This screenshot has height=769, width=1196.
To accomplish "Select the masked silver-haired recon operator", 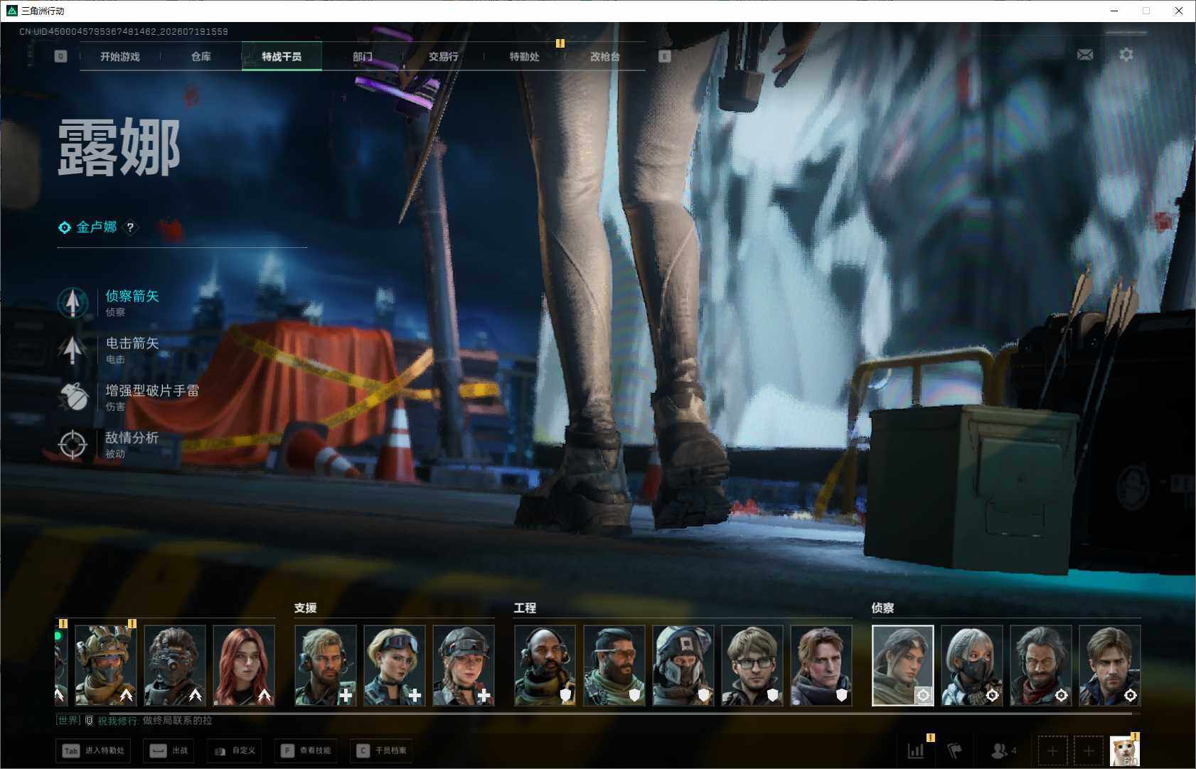I will coord(972,665).
